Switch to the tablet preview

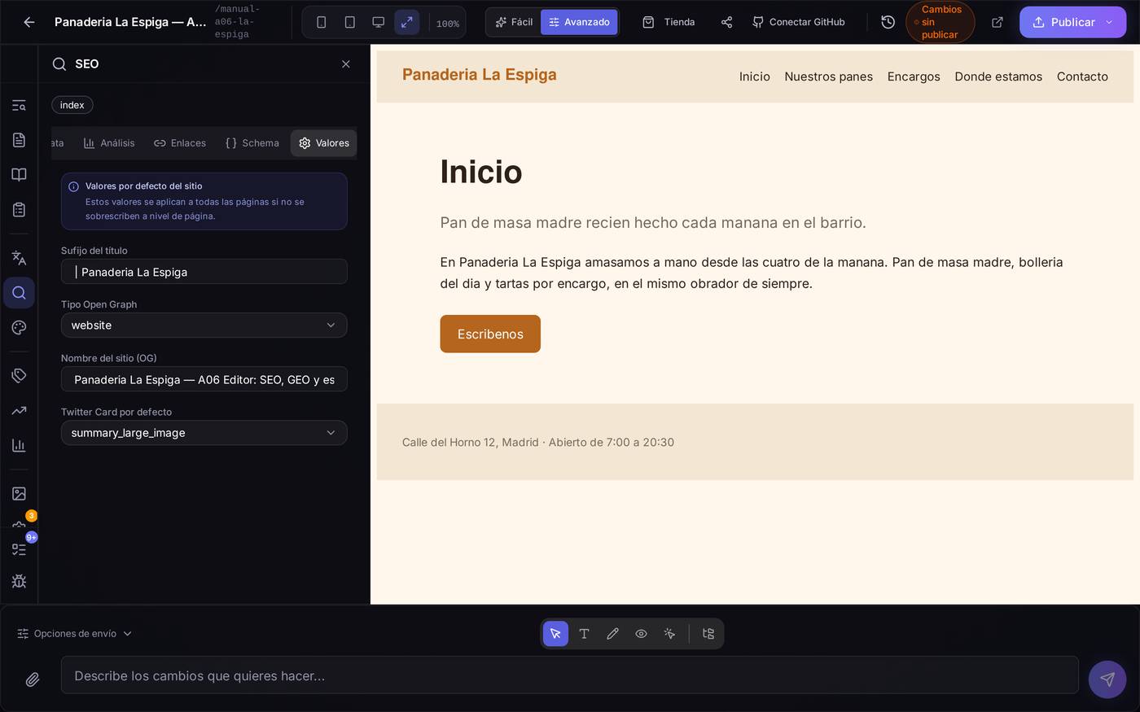350,22
